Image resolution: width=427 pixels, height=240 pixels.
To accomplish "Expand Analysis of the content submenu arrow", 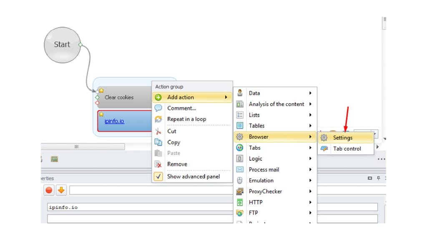I will pos(310,104).
